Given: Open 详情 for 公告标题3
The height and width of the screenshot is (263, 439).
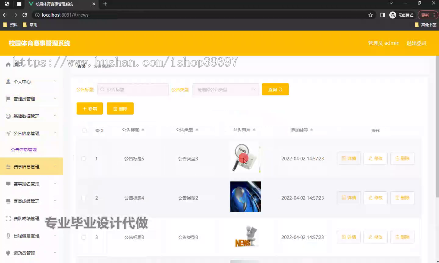Looking at the screenshot, I should (x=349, y=237).
